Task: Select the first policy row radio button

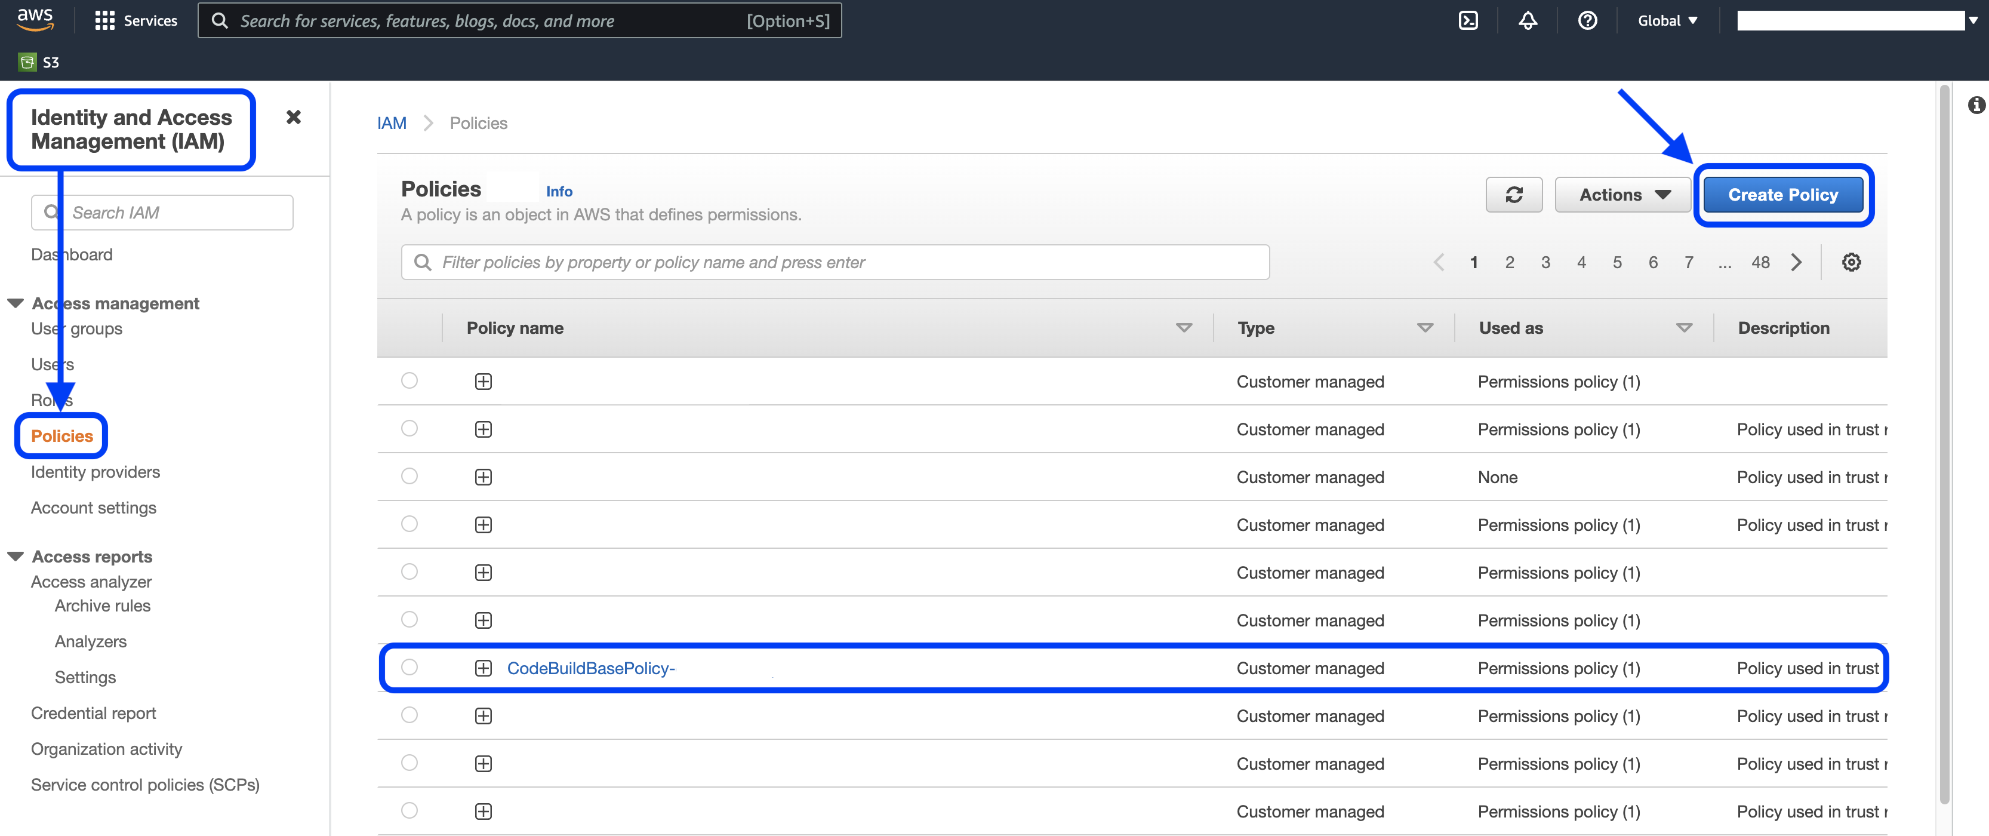Action: pos(410,381)
